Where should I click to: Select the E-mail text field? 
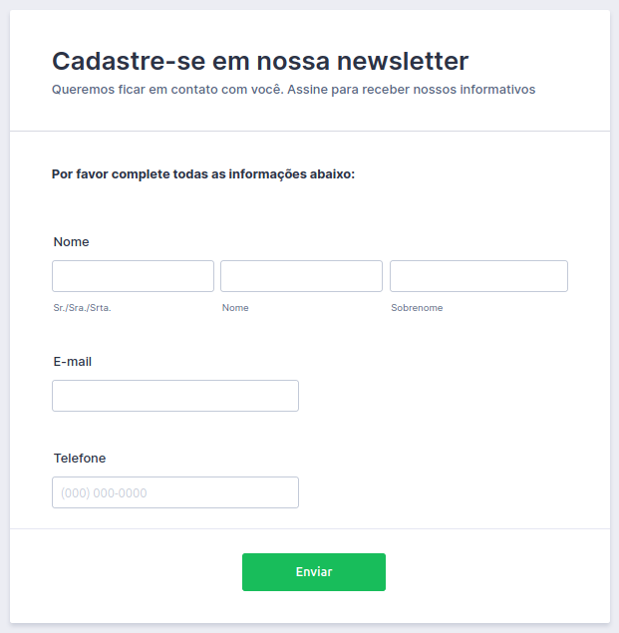click(x=175, y=396)
